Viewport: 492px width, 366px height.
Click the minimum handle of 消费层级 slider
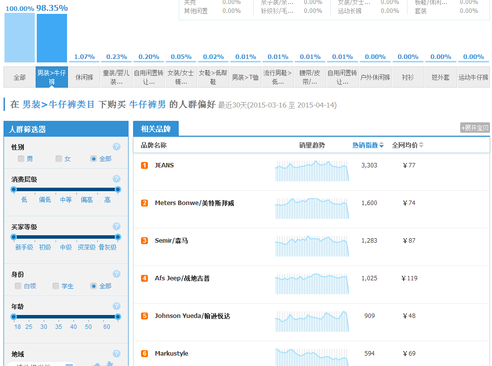pos(13,189)
